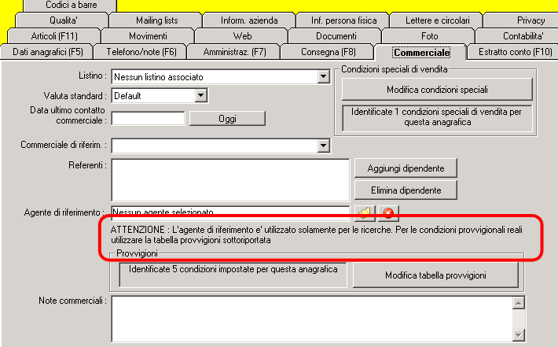Clear agent with the red X icon
This screenshot has height=347, width=558.
pos(388,213)
